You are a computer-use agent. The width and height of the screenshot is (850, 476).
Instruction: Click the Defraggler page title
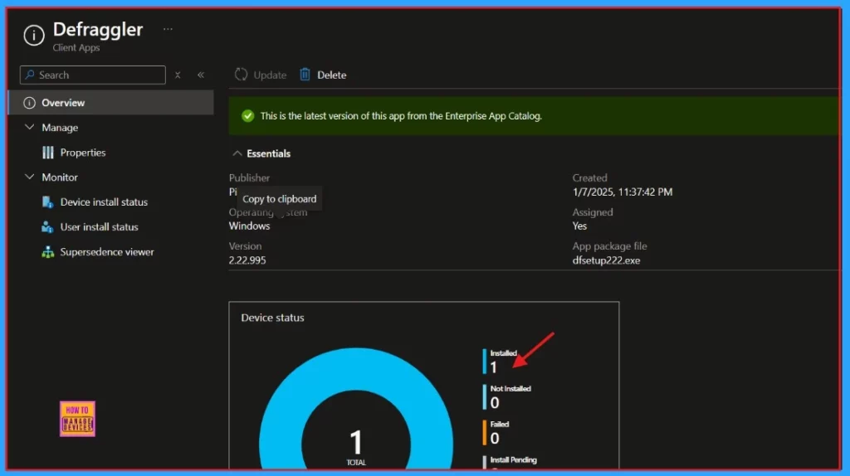98,29
